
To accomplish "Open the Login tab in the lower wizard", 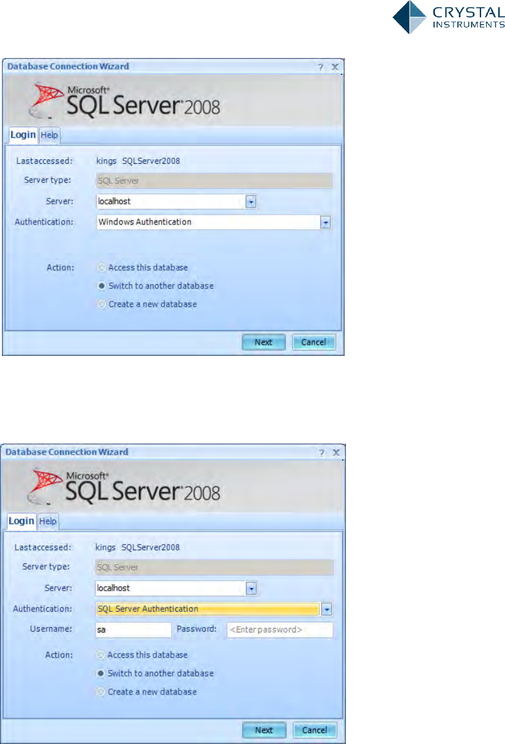I will (x=22, y=521).
